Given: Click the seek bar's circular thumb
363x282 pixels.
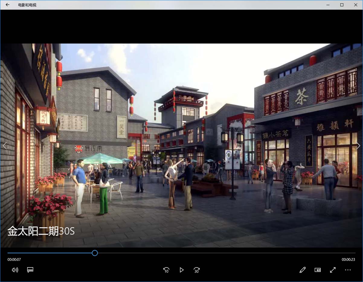Looking at the screenshot, I should pyautogui.click(x=95, y=253).
